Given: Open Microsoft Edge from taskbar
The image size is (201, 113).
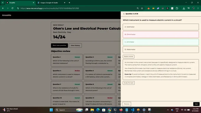Looking at the screenshot, I should [98, 110].
